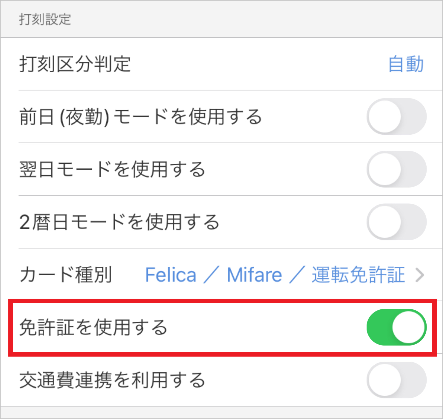Click the 2暦日モードを使用する label
The width and height of the screenshot is (443, 419).
click(119, 222)
